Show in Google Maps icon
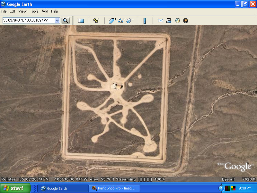The image size is (257, 193). 177,21
